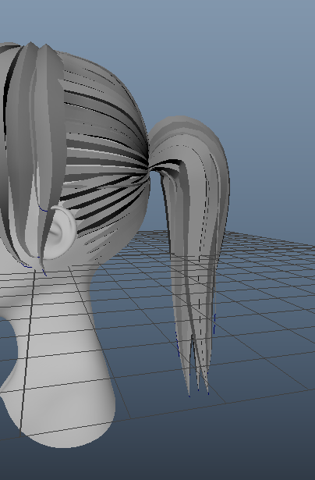Click the character's ear
This screenshot has height=480, width=315.
coord(59,232)
